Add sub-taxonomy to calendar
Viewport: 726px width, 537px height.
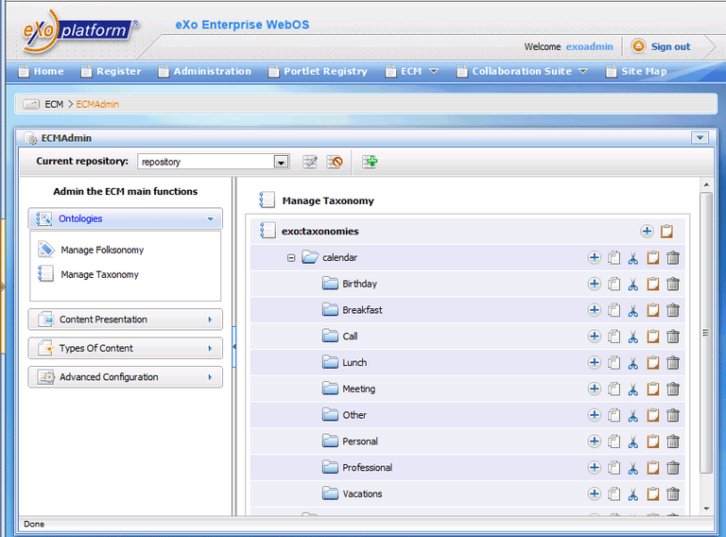point(594,257)
